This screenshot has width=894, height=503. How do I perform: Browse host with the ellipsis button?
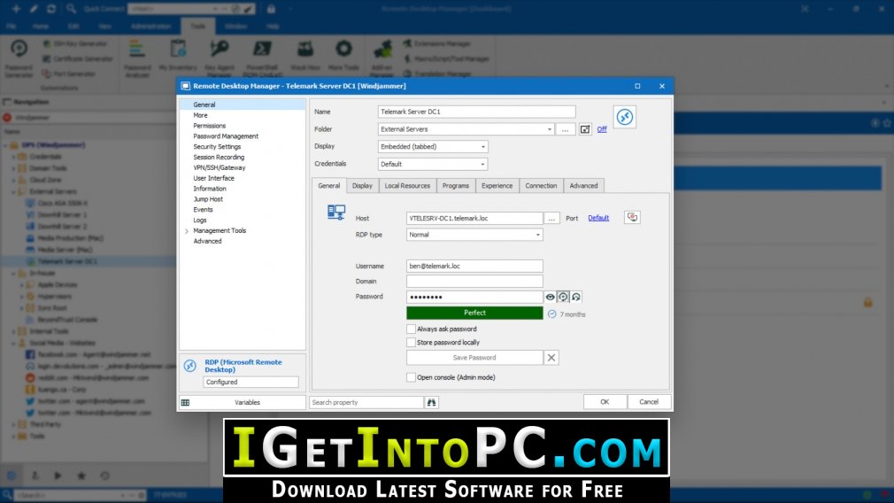point(551,219)
